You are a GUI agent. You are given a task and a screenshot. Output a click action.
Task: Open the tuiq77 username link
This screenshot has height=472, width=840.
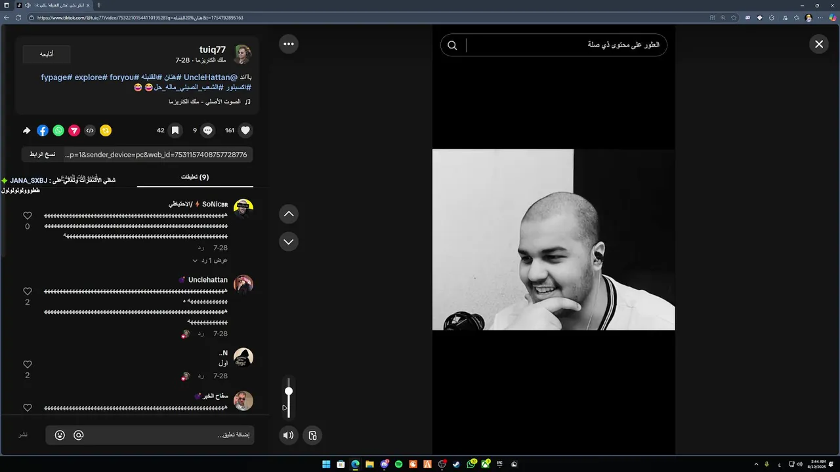click(213, 50)
